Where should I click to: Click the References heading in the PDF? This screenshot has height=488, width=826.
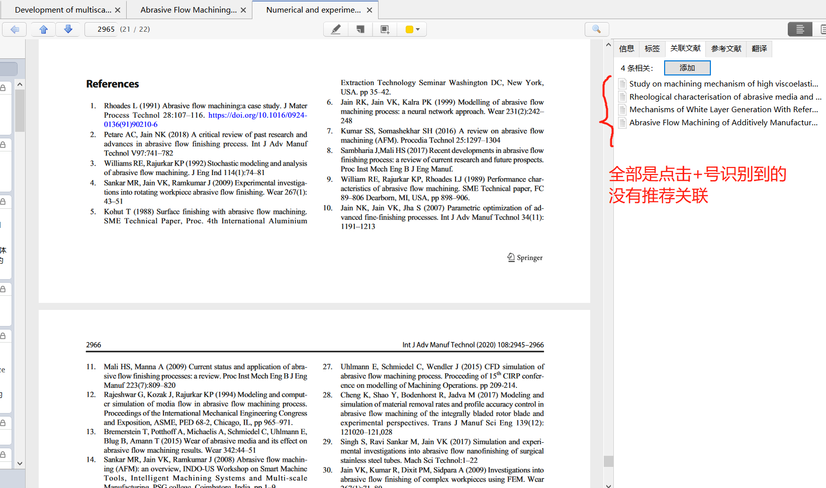(113, 84)
